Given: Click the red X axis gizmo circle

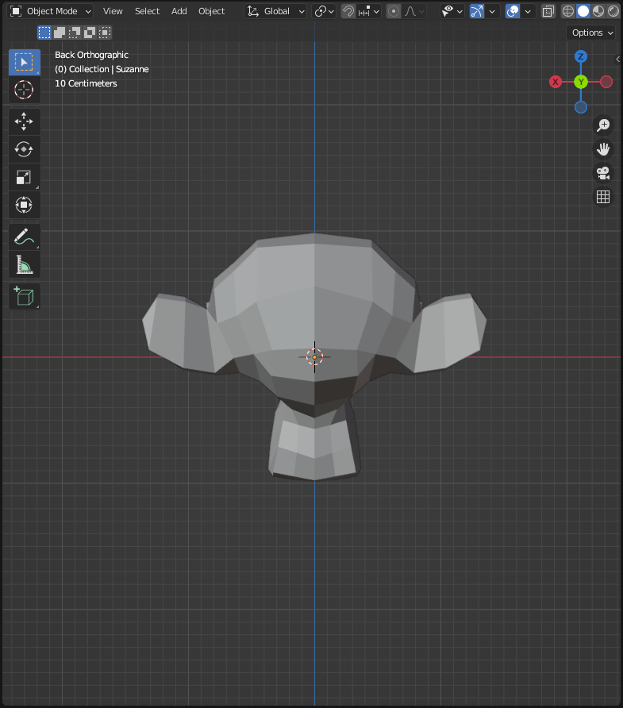Looking at the screenshot, I should tap(556, 82).
